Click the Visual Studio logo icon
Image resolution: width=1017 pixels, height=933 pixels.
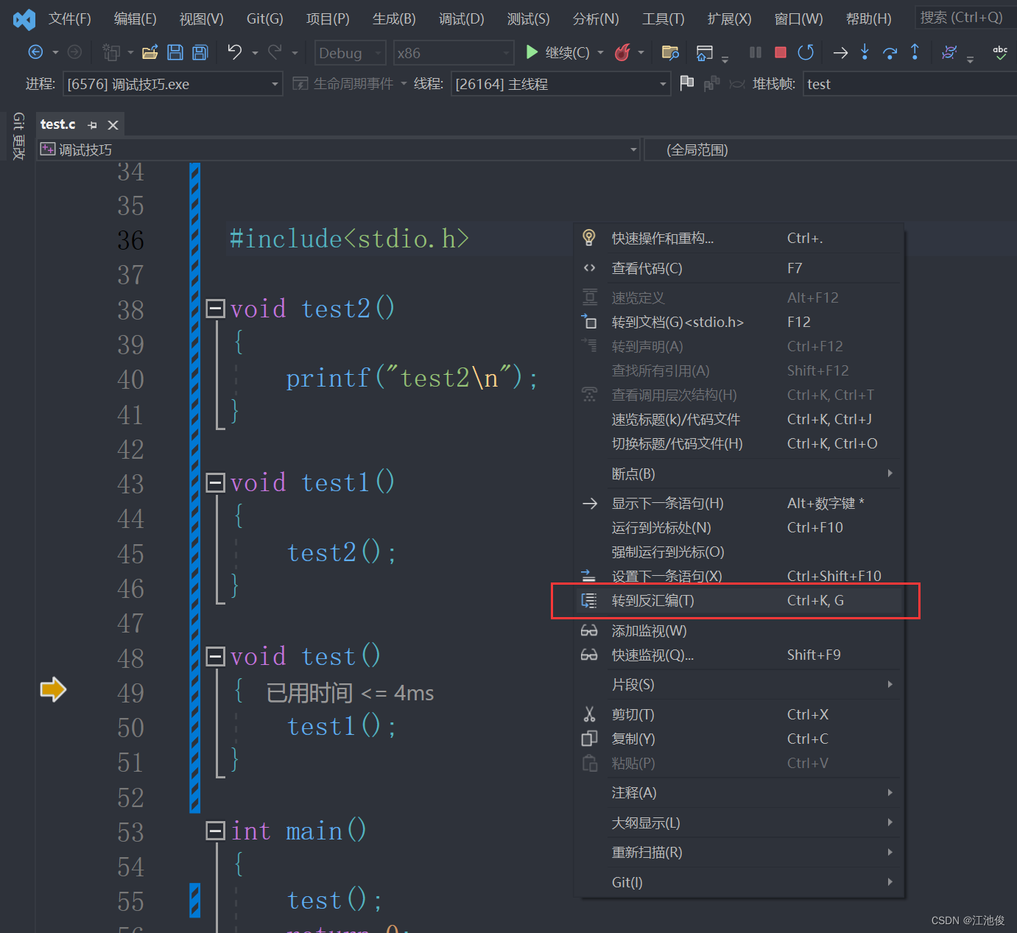pyautogui.click(x=24, y=19)
